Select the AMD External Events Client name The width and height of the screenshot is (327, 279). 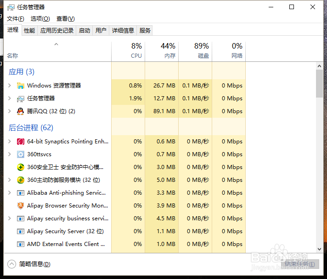[66, 244]
